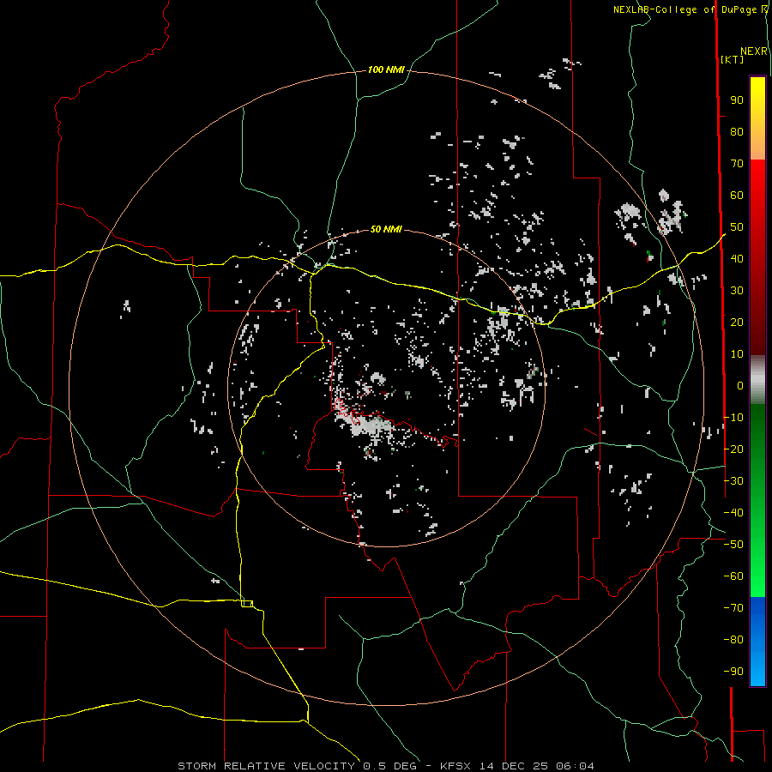Click the -80 scale label
This screenshot has height=772, width=772.
(733, 640)
